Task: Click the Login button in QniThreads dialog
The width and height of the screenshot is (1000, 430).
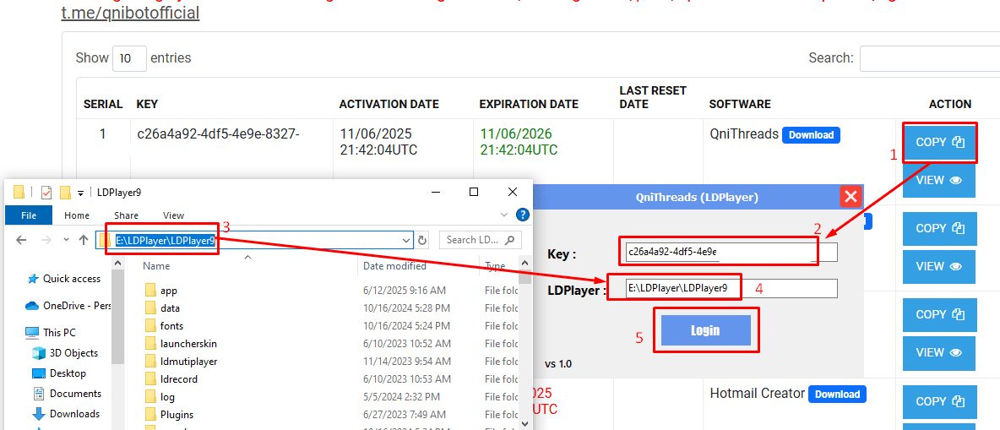Action: pyautogui.click(x=705, y=330)
